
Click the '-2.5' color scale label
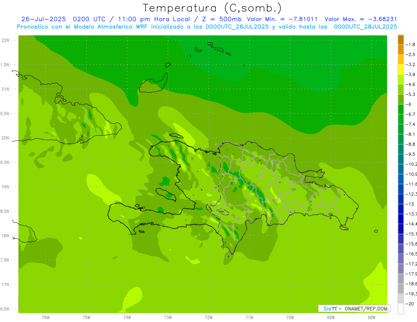coord(410,55)
